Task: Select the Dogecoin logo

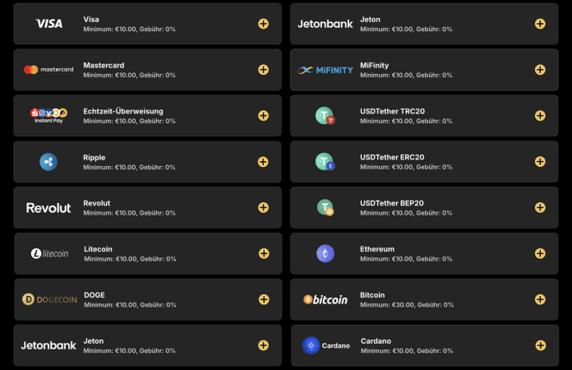Action: pos(49,299)
